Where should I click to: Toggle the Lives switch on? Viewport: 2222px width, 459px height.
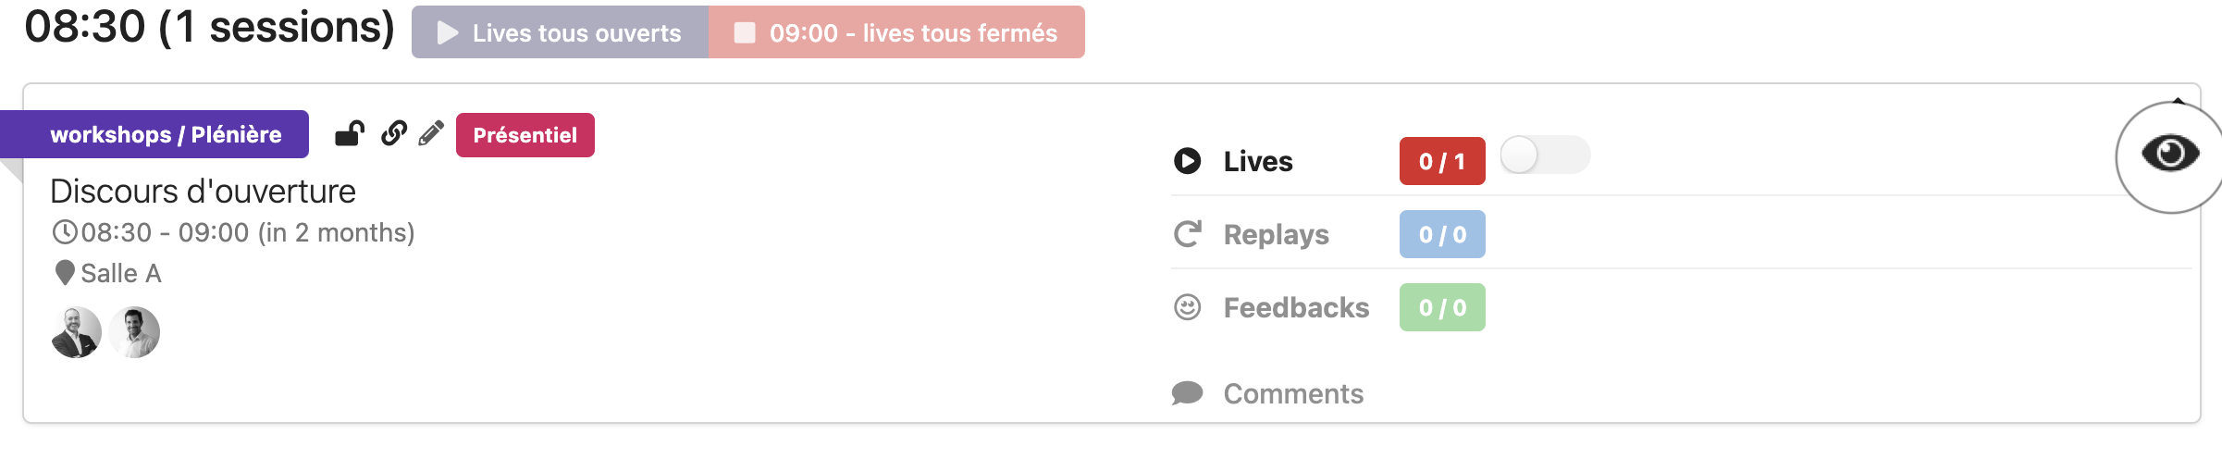[x=1544, y=155]
